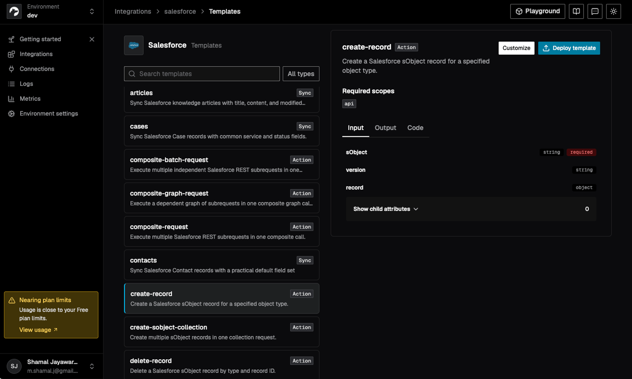Click the Getting started rocket icon
This screenshot has width=632, height=379.
(x=11, y=39)
